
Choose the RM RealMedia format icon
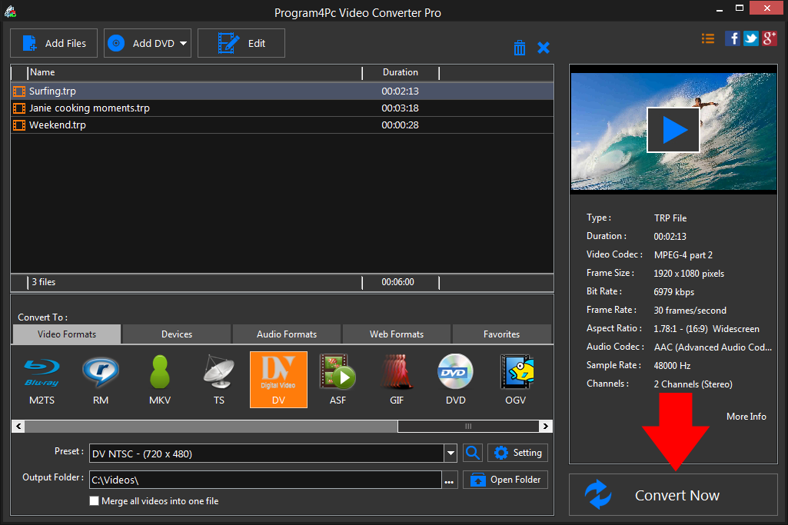(x=101, y=379)
